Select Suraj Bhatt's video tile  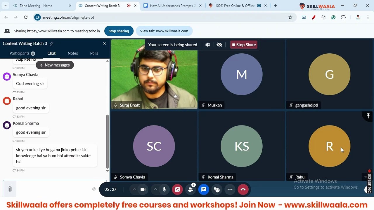pyautogui.click(x=154, y=74)
